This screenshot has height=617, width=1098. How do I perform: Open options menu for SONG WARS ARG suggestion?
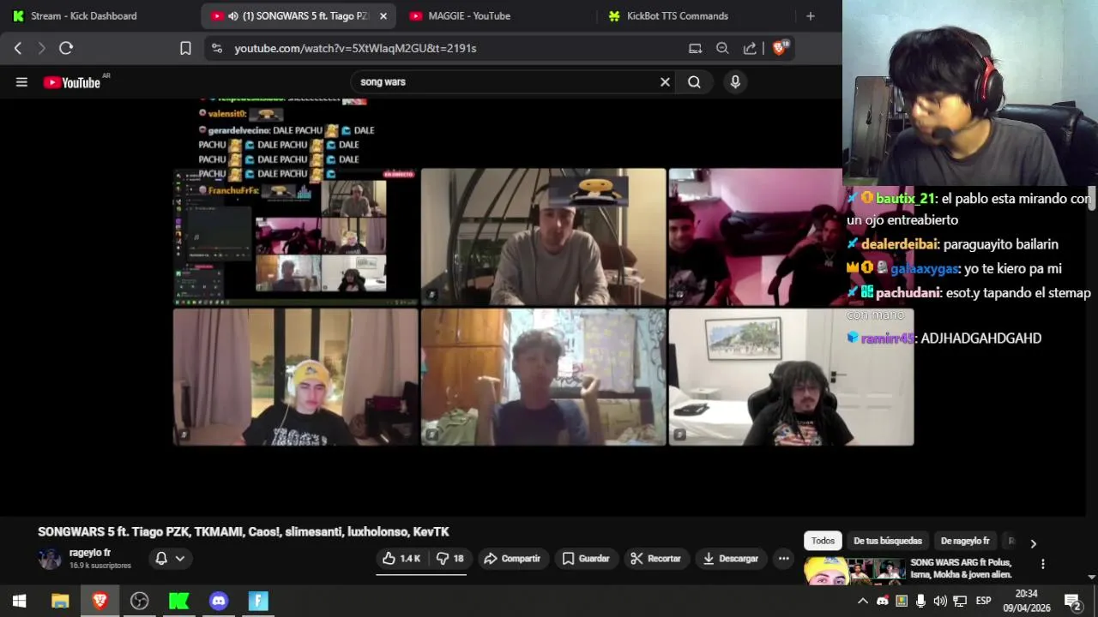[1043, 564]
